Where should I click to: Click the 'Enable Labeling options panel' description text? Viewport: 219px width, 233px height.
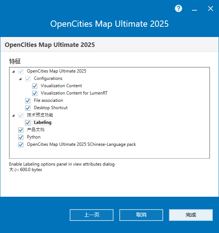pos(62,164)
